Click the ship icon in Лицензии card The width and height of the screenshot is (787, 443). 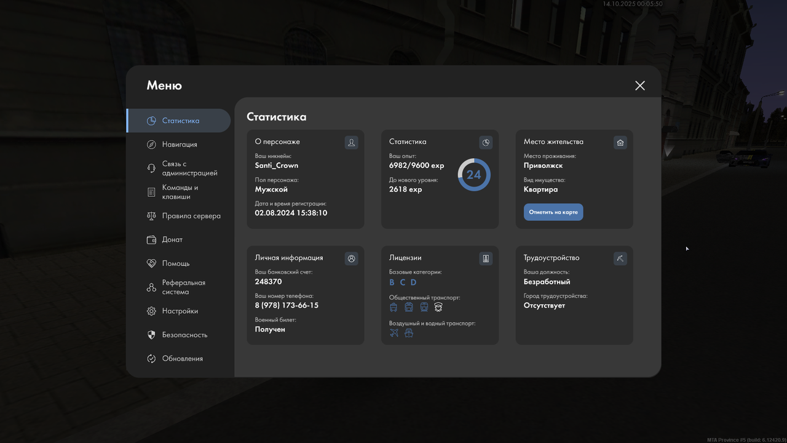[409, 332]
